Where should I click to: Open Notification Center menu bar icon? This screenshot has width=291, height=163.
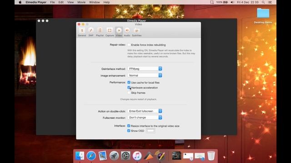pos(270,2)
